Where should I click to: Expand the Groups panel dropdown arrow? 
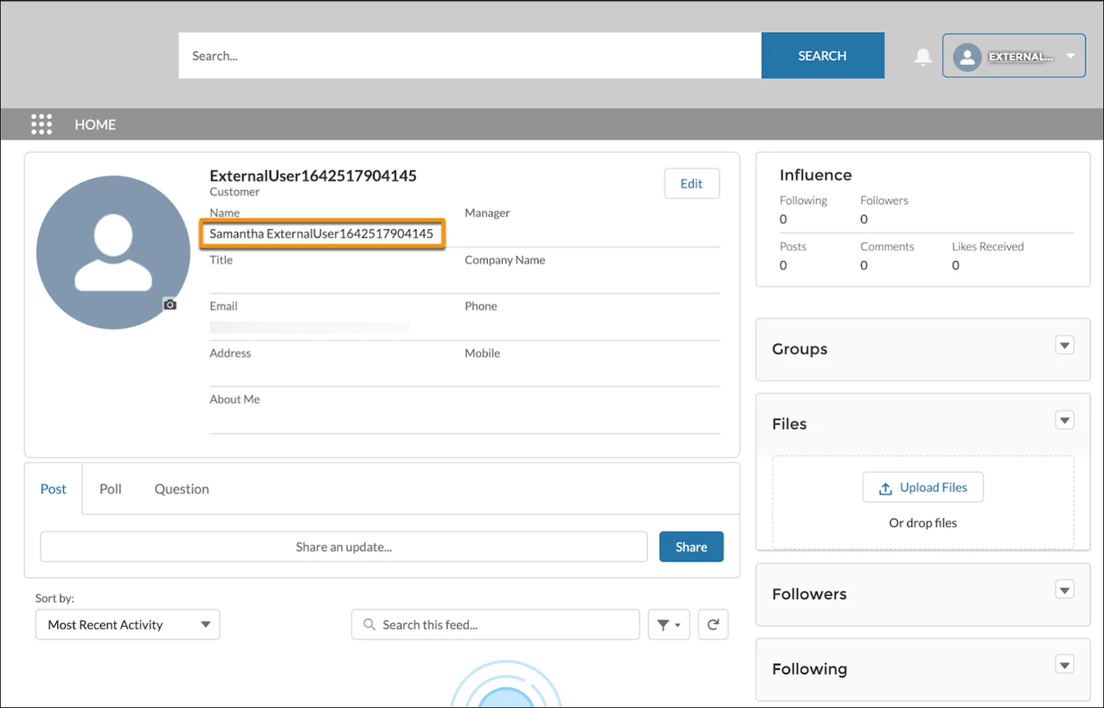point(1064,346)
